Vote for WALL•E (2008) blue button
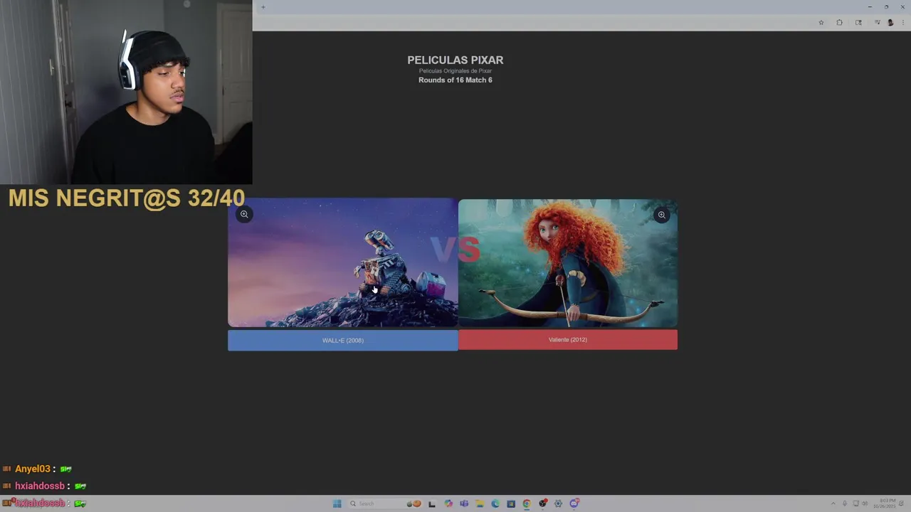This screenshot has width=911, height=512. click(343, 340)
